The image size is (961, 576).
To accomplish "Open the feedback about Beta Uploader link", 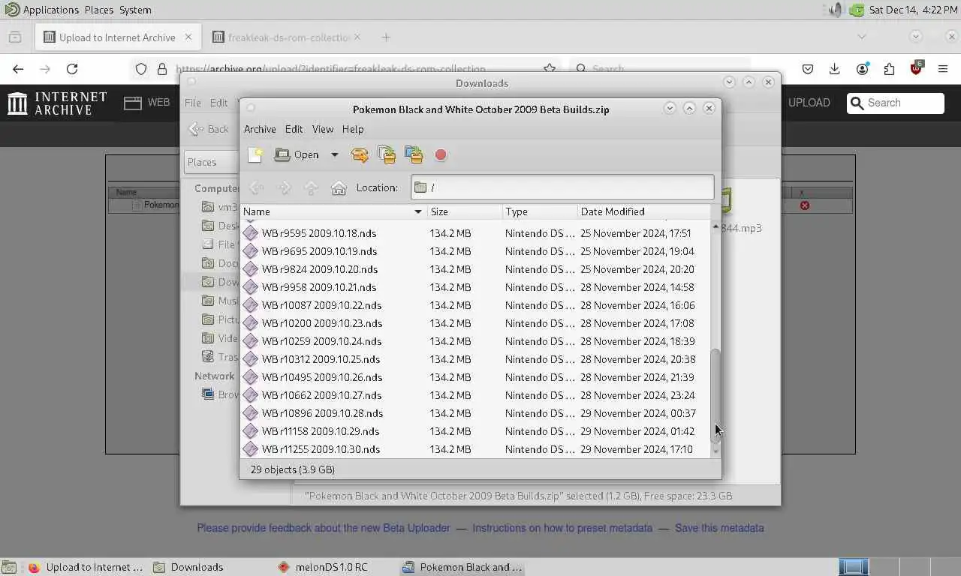I will coord(324,528).
